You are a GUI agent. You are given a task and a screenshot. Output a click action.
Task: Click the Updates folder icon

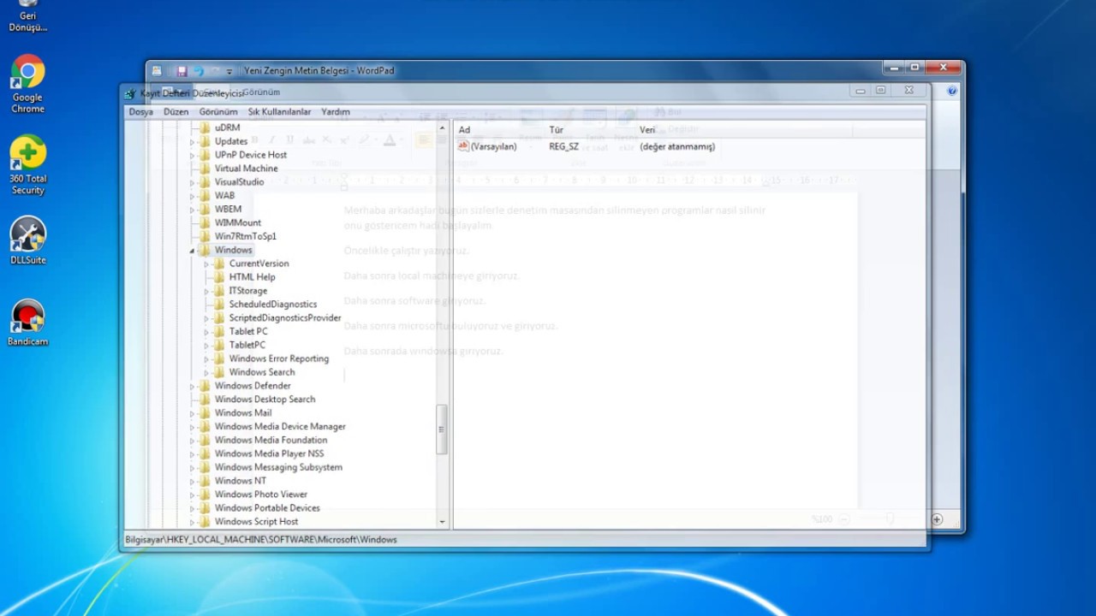(x=204, y=141)
